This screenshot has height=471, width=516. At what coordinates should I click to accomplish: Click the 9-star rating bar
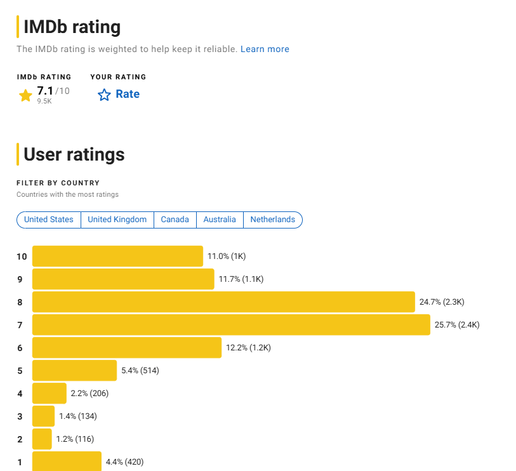[123, 279]
